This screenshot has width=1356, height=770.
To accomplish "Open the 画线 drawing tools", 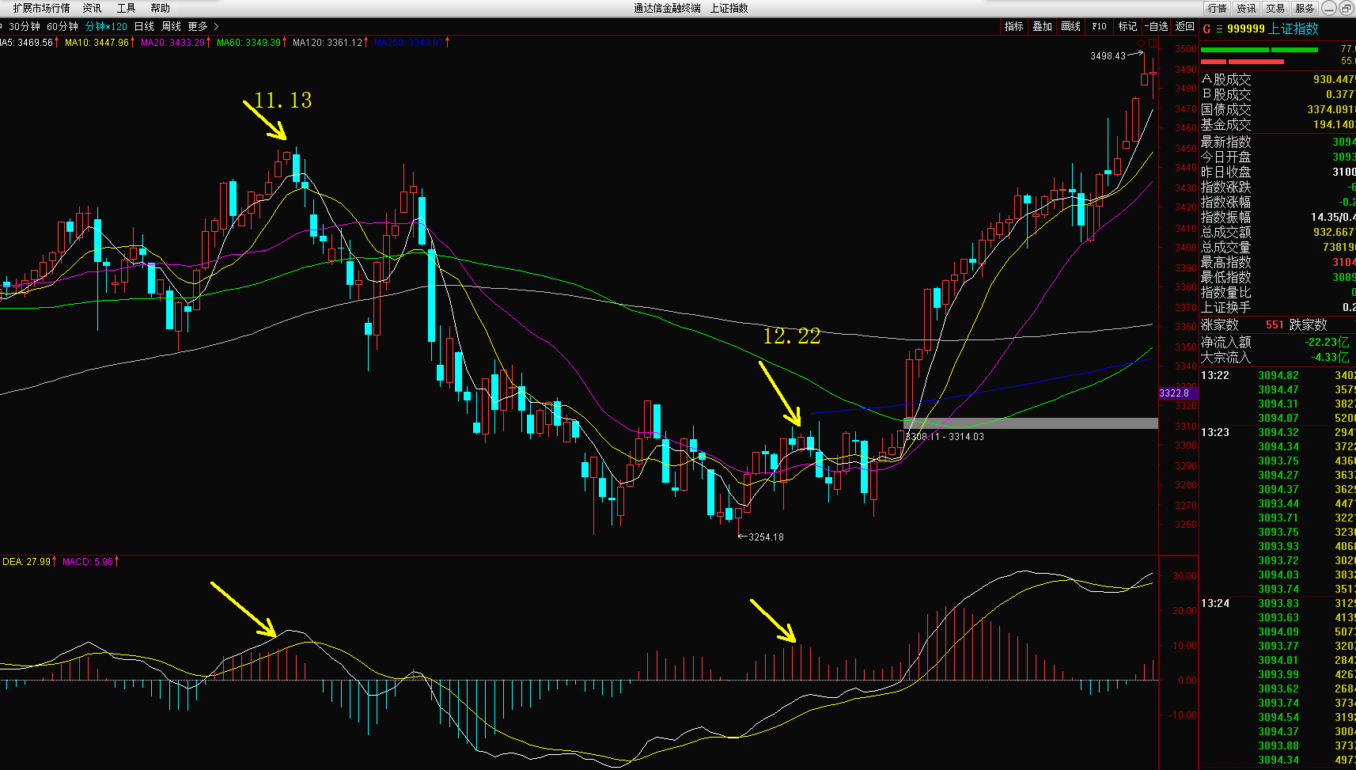I will click(x=1070, y=26).
